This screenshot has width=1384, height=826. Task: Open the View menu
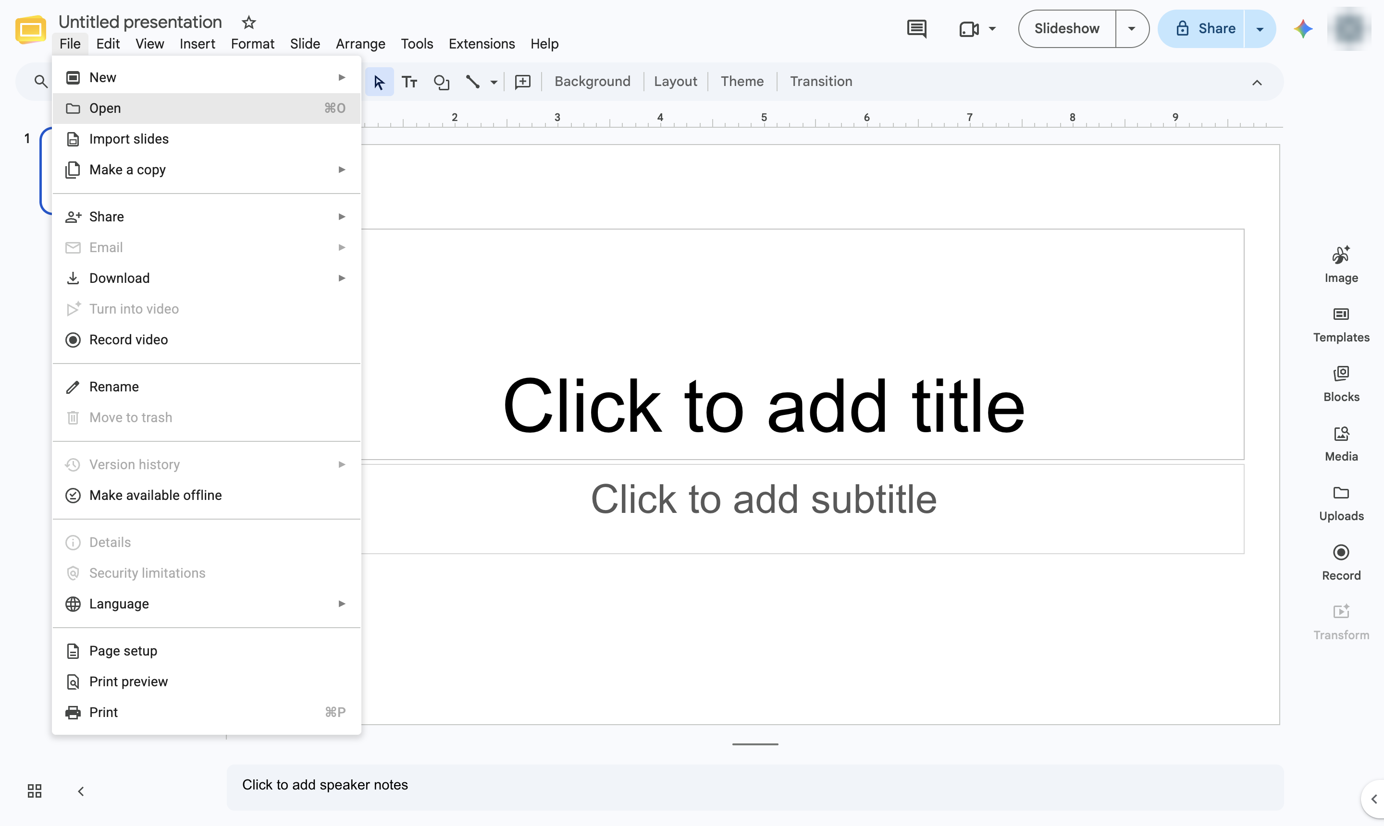pyautogui.click(x=150, y=44)
